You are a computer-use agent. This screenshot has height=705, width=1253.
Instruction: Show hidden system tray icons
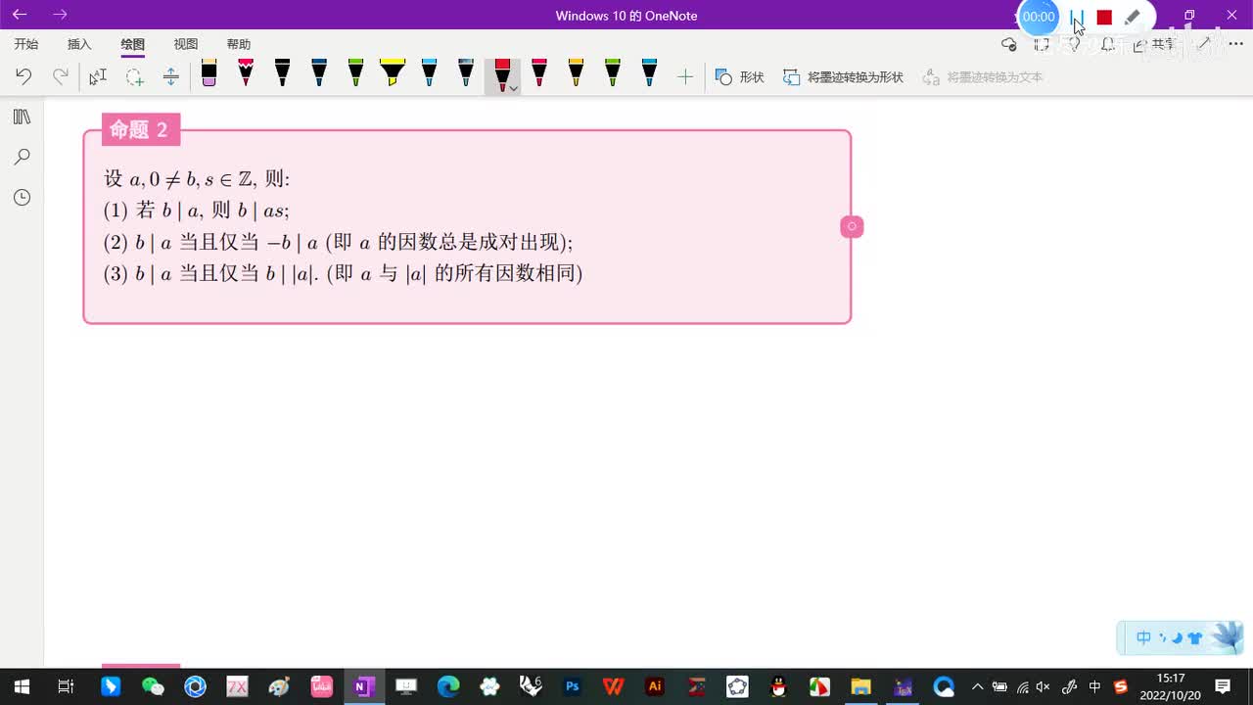click(x=976, y=686)
